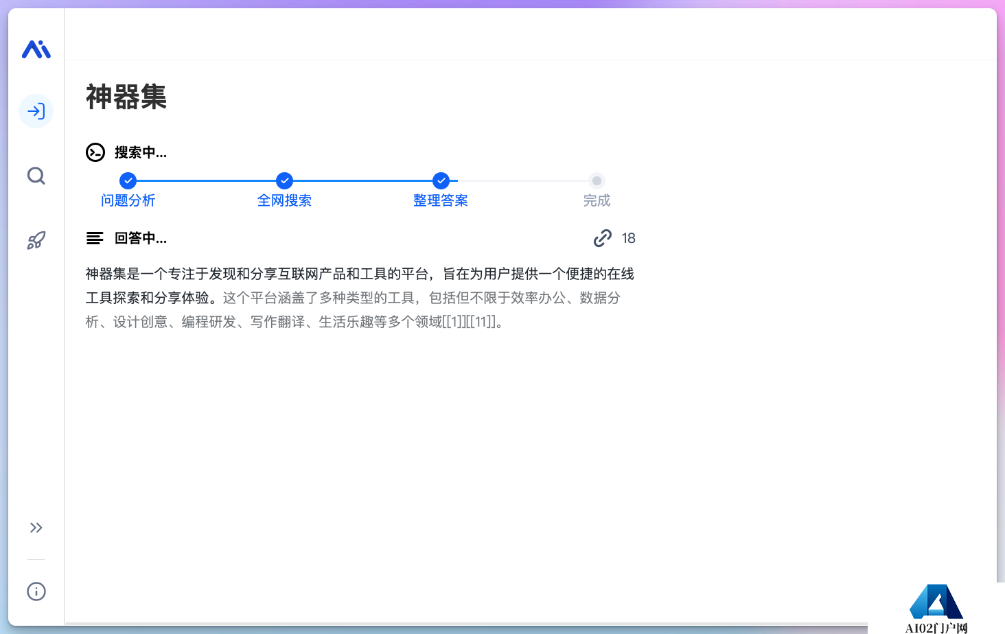Click the 问题分析 label
1005x634 pixels.
pos(128,200)
